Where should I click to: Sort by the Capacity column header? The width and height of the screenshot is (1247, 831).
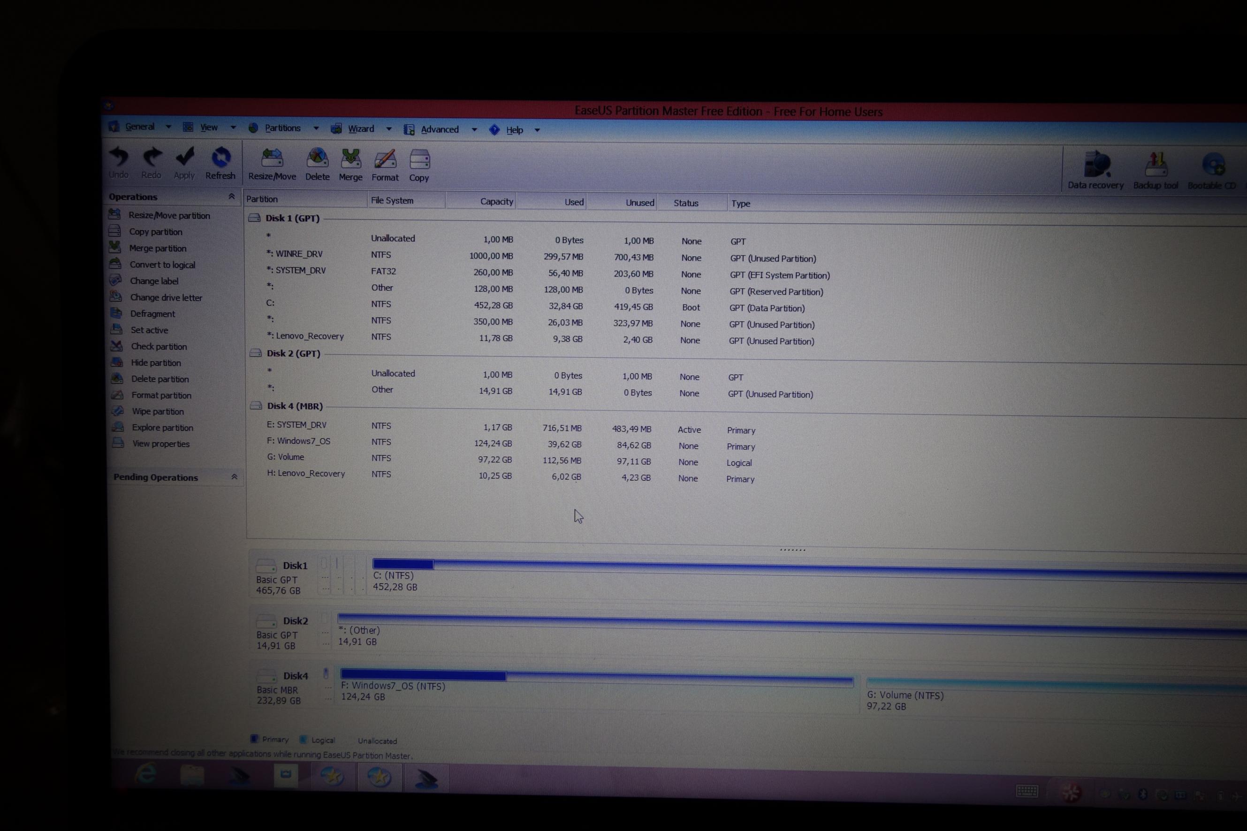(x=496, y=201)
